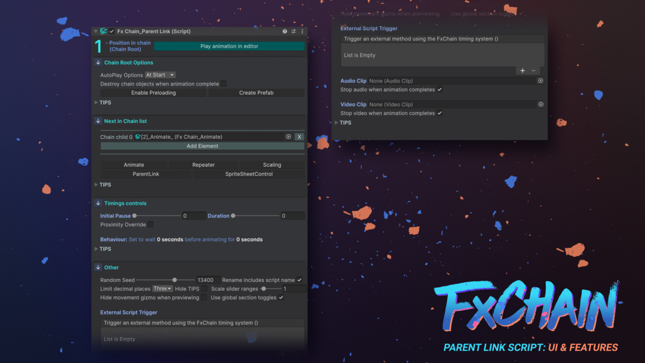Click the Add Element button under Chain child 0
The image size is (645, 363).
click(x=202, y=146)
